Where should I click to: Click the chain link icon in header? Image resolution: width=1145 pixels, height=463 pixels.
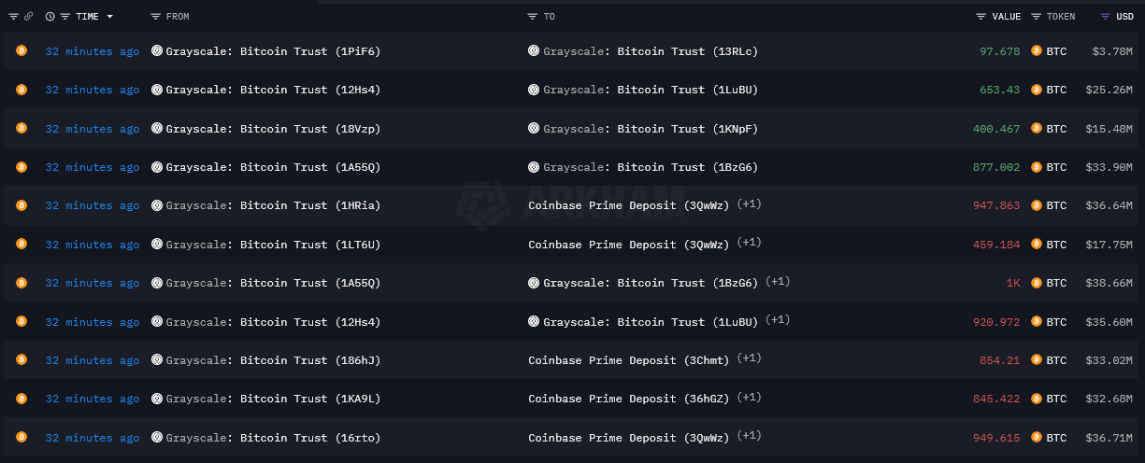(29, 17)
